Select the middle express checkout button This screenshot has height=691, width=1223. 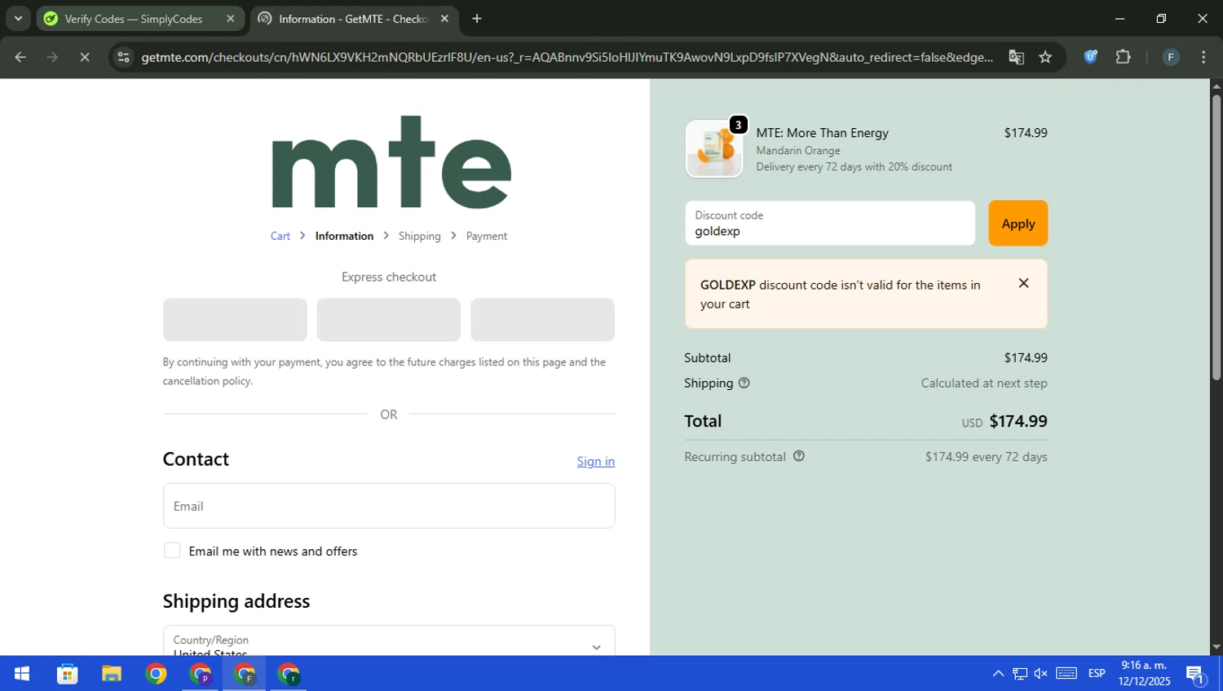pyautogui.click(x=389, y=320)
